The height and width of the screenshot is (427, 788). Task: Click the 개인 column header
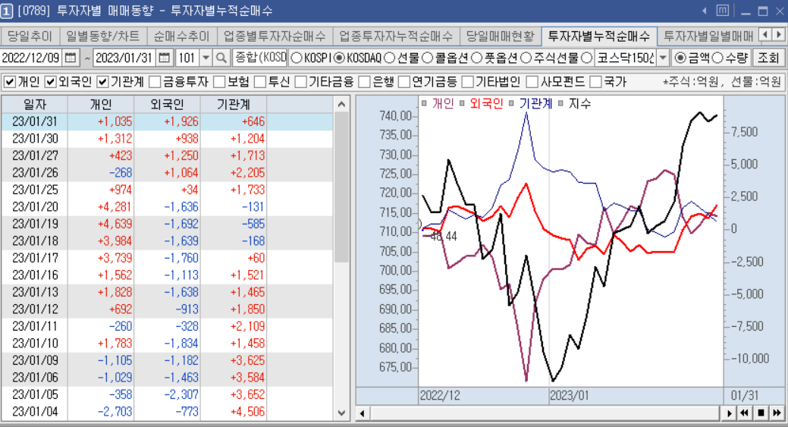pos(101,105)
